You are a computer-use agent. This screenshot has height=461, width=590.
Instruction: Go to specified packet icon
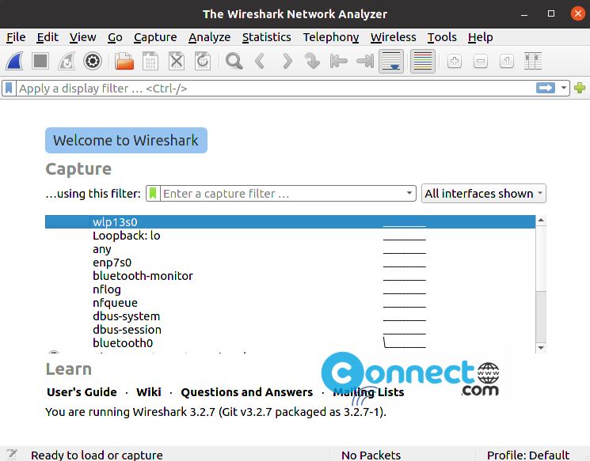[312, 61]
